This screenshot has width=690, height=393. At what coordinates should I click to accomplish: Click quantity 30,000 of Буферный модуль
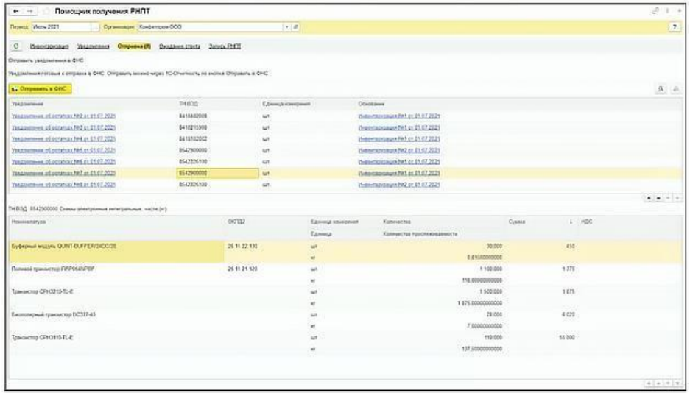[494, 246]
